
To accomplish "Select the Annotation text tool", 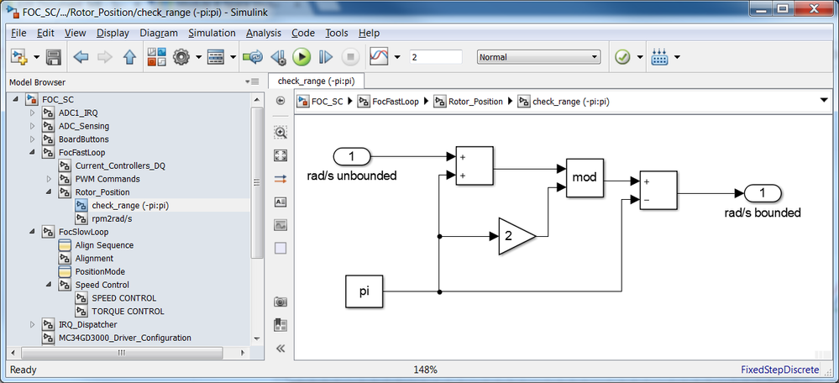I will (x=281, y=202).
